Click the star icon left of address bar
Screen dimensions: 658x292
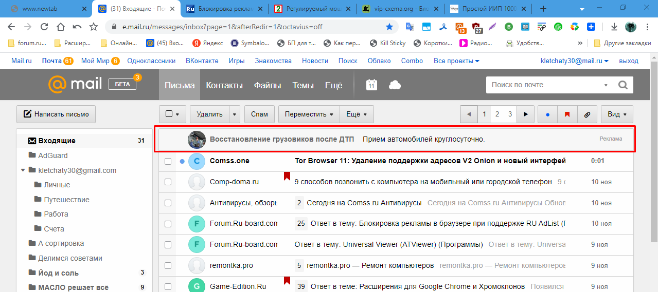click(x=93, y=27)
